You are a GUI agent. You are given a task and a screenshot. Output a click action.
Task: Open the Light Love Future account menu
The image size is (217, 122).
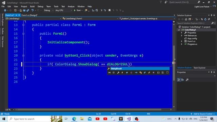pyautogui.click(x=203, y=7)
